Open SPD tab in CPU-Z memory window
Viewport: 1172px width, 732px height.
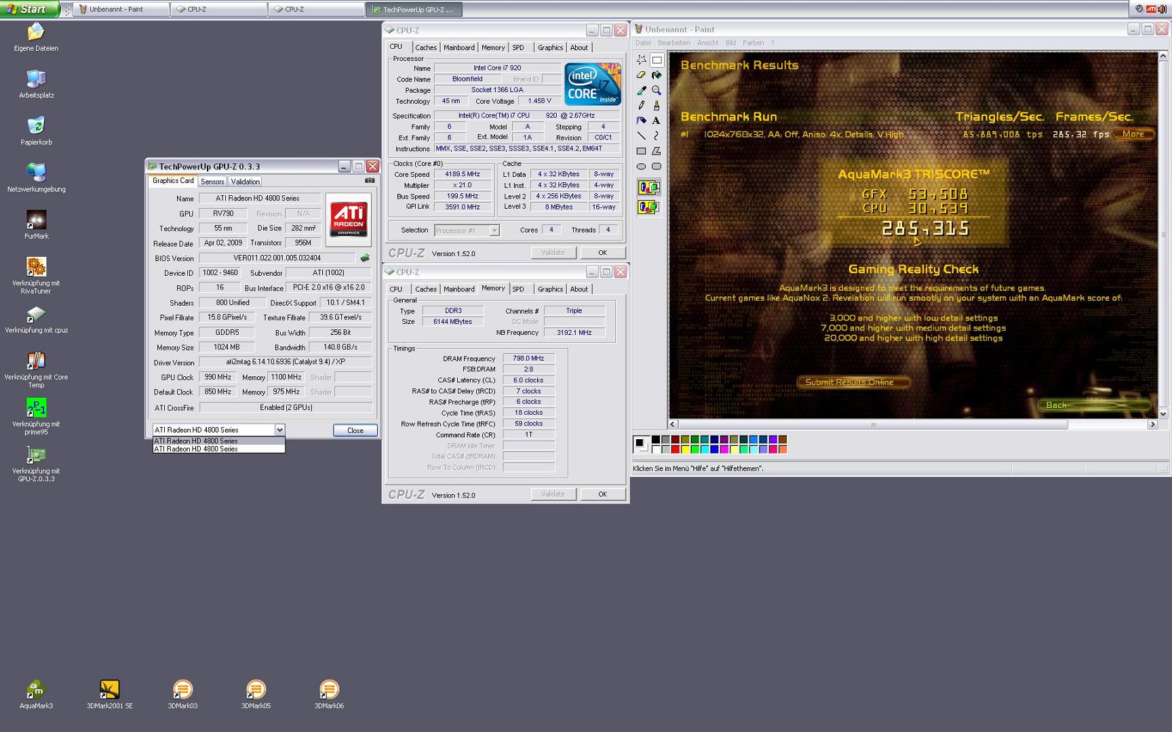tap(518, 289)
